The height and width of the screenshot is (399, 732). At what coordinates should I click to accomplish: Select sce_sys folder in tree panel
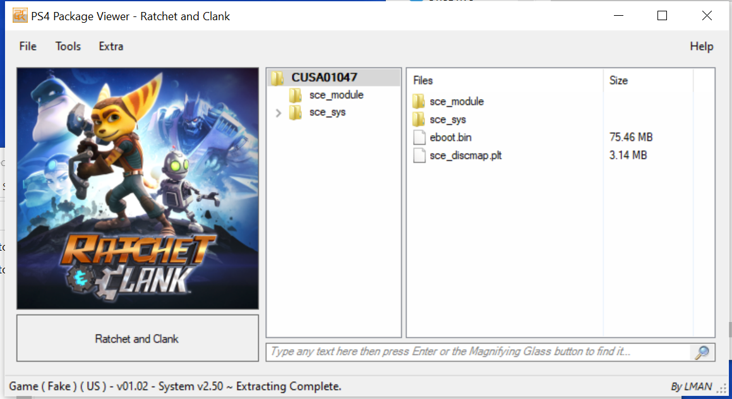327,112
